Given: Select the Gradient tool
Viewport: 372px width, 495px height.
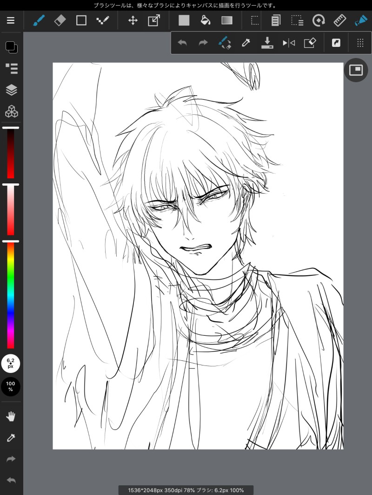Looking at the screenshot, I should point(227,21).
